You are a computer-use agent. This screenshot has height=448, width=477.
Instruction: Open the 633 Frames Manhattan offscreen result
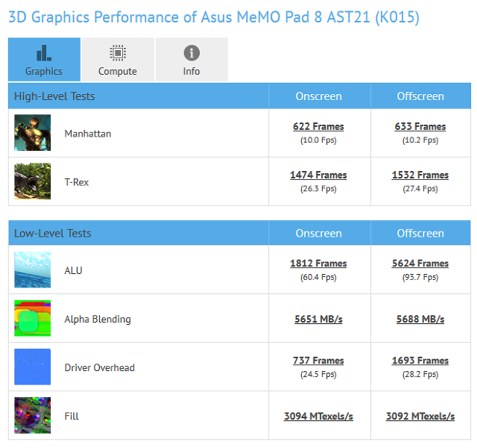(x=420, y=126)
